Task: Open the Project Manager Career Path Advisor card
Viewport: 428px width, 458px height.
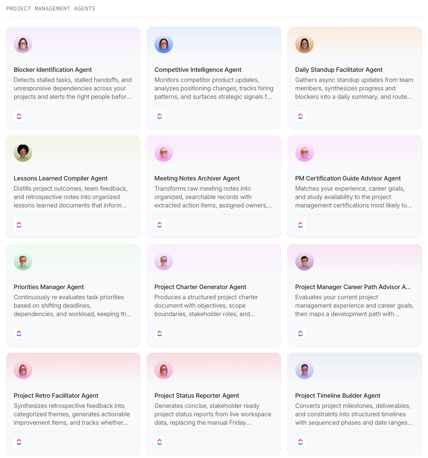Action: [x=354, y=295]
